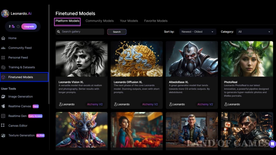Click the Search gallery input field
Image resolution: width=276 pixels, height=155 pixels.
(x=82, y=32)
